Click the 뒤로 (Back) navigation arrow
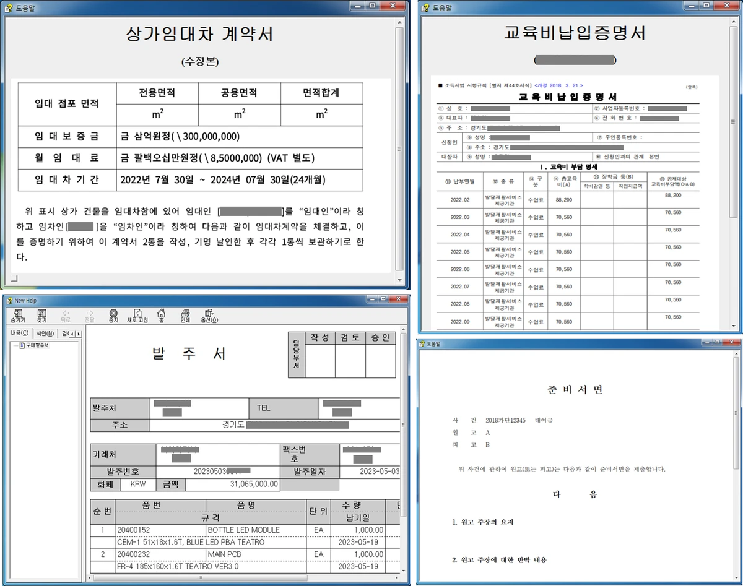 coord(66,316)
